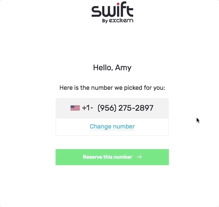The image size is (219, 207).
Task: Open the country code caret next to +1
Action: pyautogui.click(x=92, y=108)
